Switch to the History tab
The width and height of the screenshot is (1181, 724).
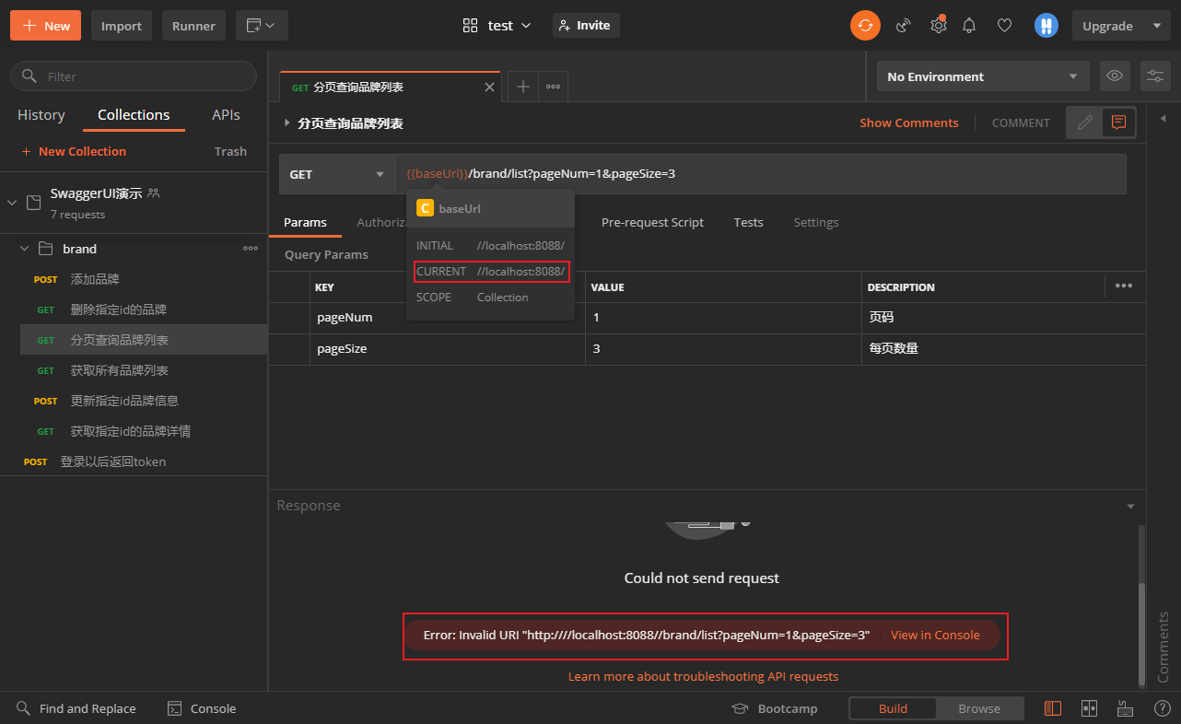[41, 115]
